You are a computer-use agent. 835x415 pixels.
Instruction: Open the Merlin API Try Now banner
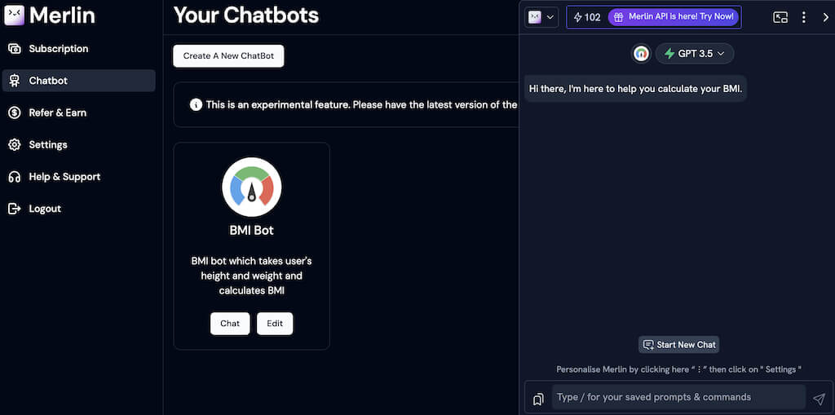[x=674, y=17]
